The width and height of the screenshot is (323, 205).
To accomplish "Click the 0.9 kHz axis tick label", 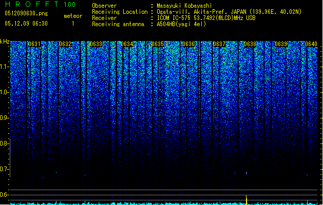I will click(4, 118).
